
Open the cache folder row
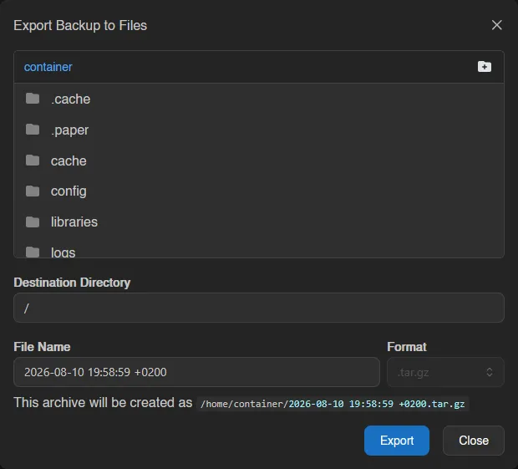(x=259, y=161)
